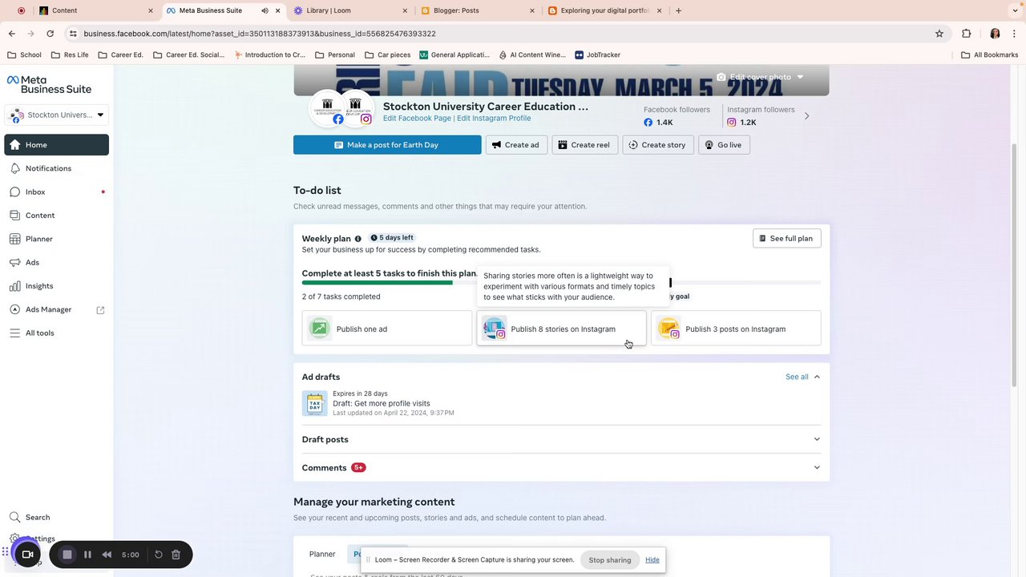1026x577 pixels.
Task: Switch to Exploring your digital portfolio tab
Action: (605, 10)
